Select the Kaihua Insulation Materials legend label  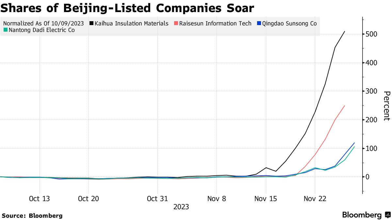131,23
